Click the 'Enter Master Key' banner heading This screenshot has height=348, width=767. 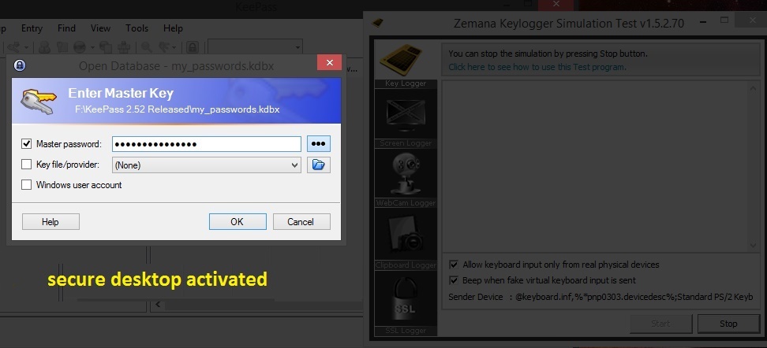(x=121, y=93)
